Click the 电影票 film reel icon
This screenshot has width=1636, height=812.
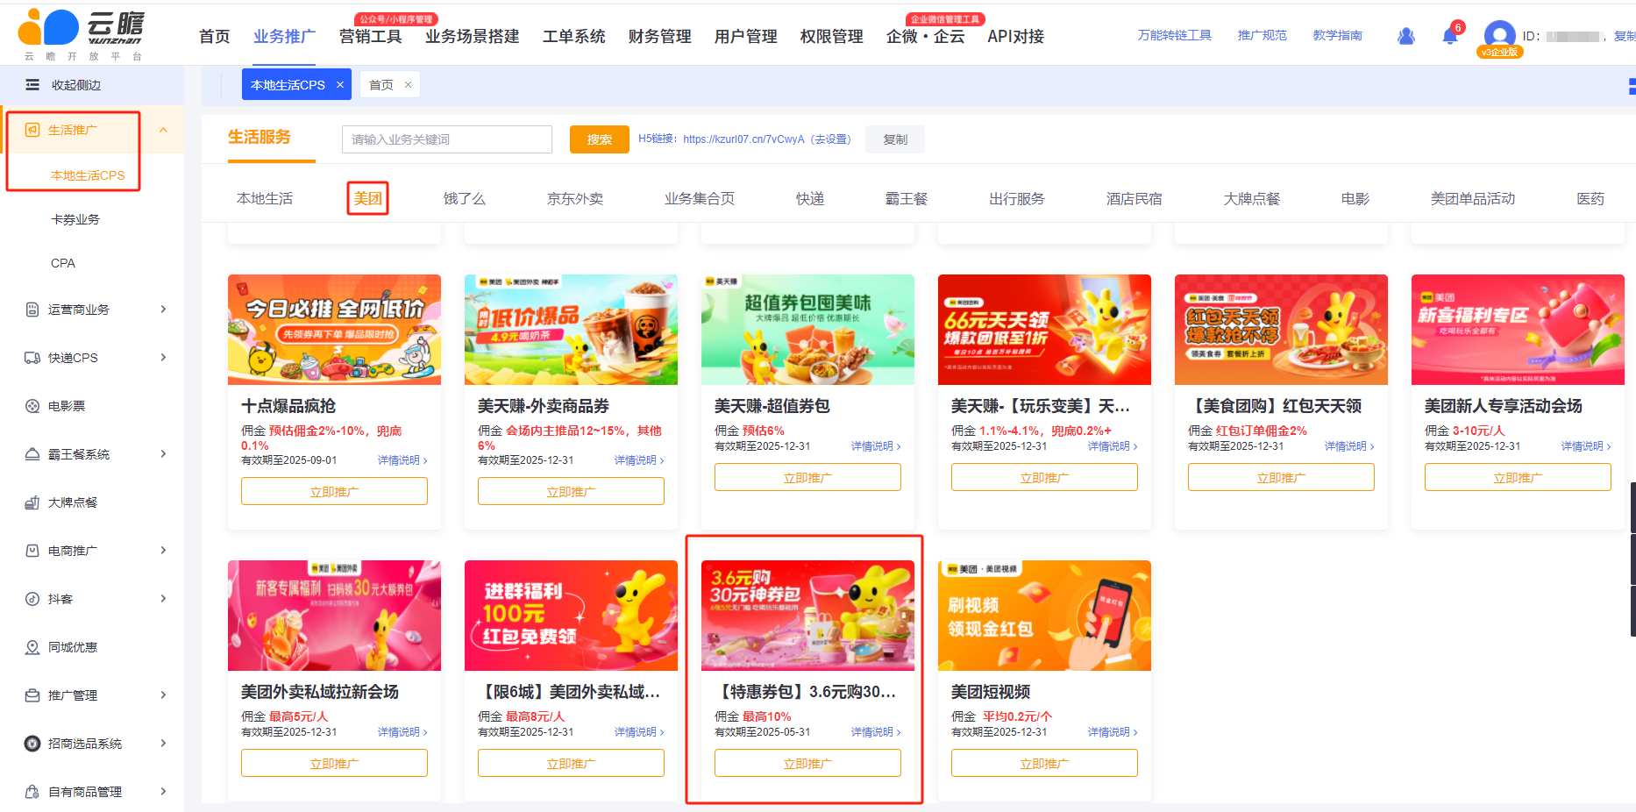pos(32,406)
